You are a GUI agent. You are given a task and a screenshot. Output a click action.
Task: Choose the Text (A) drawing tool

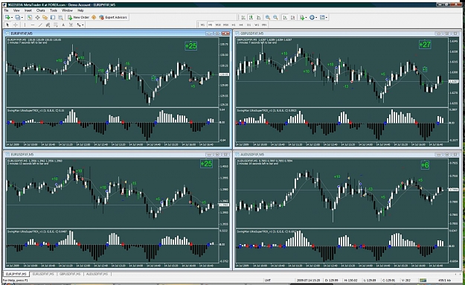pos(63,25)
